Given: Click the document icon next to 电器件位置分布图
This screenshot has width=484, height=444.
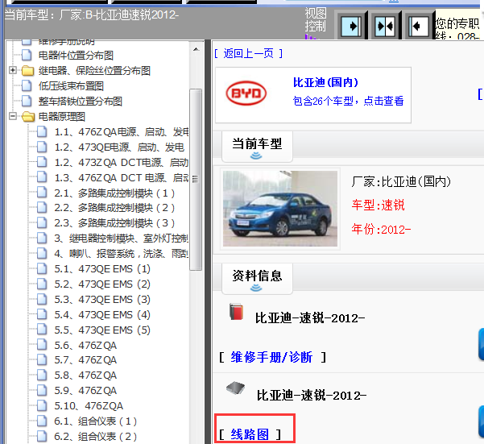Looking at the screenshot, I should click(x=27, y=56).
